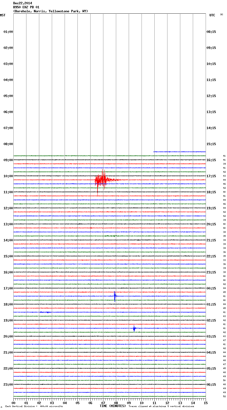This screenshot has height=410, width=227.
Task: Select the B950 EHZ PB 01 station label
Action: point(26,7)
